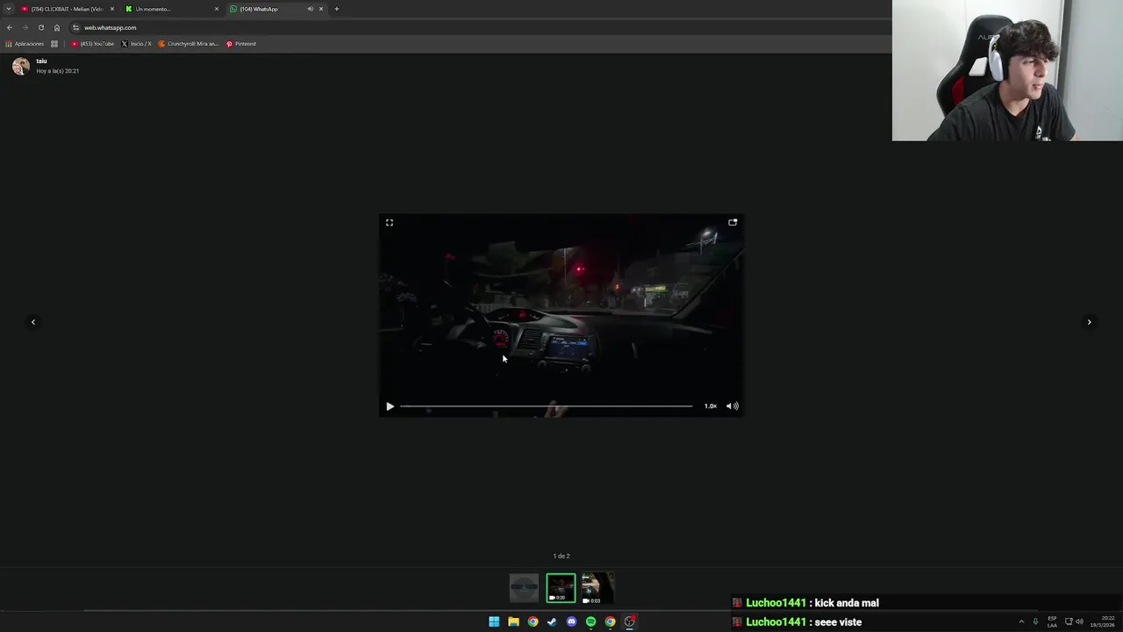This screenshot has width=1123, height=632.
Task: Go back in browser
Action: tap(10, 27)
